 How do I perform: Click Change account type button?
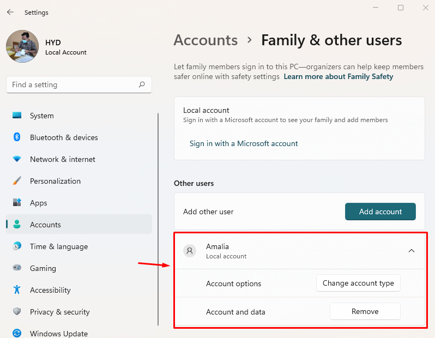point(358,283)
